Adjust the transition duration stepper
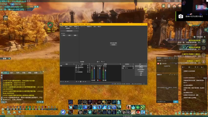Screen dimensions: 208x117 click(x=133, y=68)
